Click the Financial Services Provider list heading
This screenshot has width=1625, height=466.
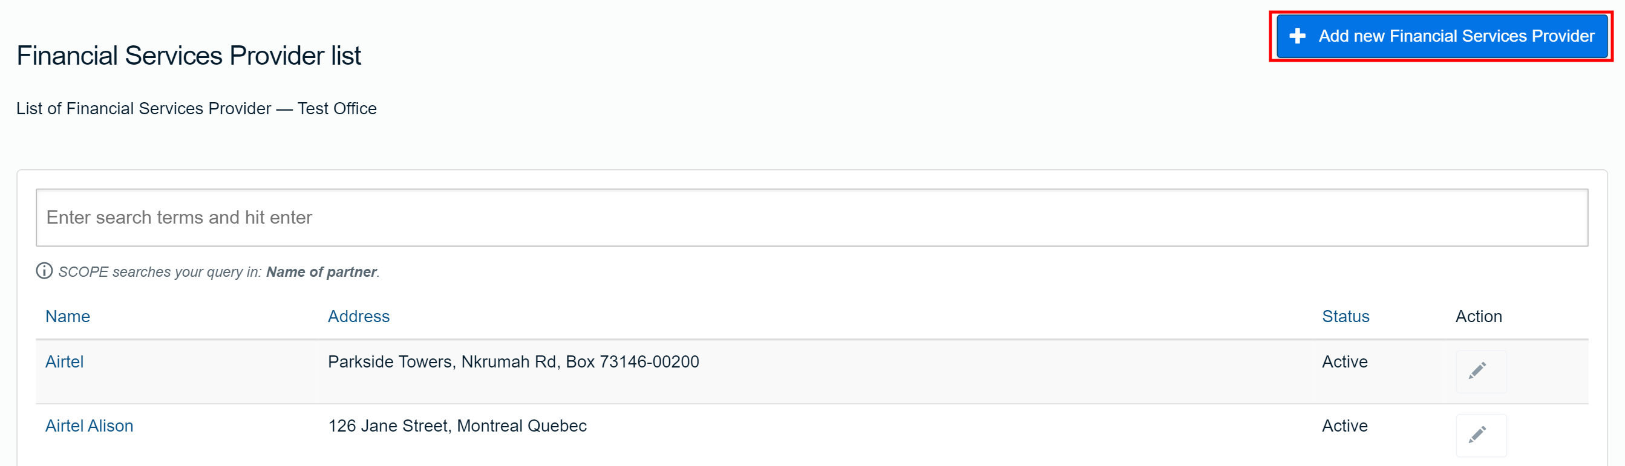pyautogui.click(x=189, y=56)
